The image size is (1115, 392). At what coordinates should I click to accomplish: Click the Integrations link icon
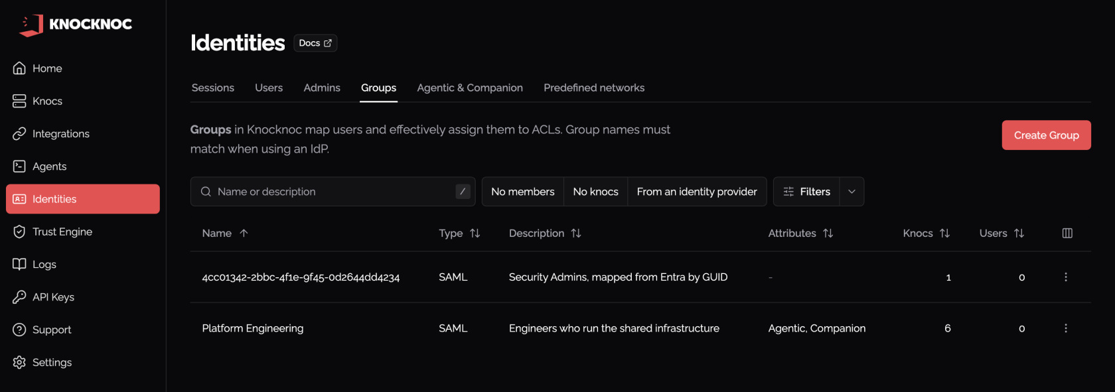[x=19, y=133]
